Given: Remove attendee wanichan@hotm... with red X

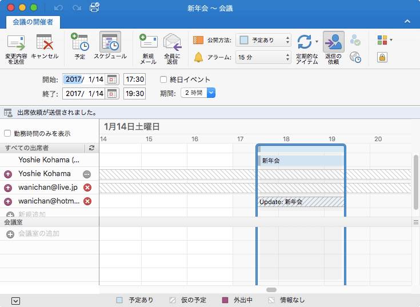Looking at the screenshot, I should pos(87,201).
